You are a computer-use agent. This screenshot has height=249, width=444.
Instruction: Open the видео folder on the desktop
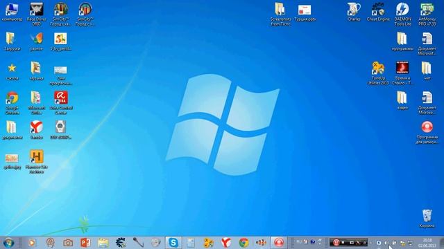tap(402, 100)
